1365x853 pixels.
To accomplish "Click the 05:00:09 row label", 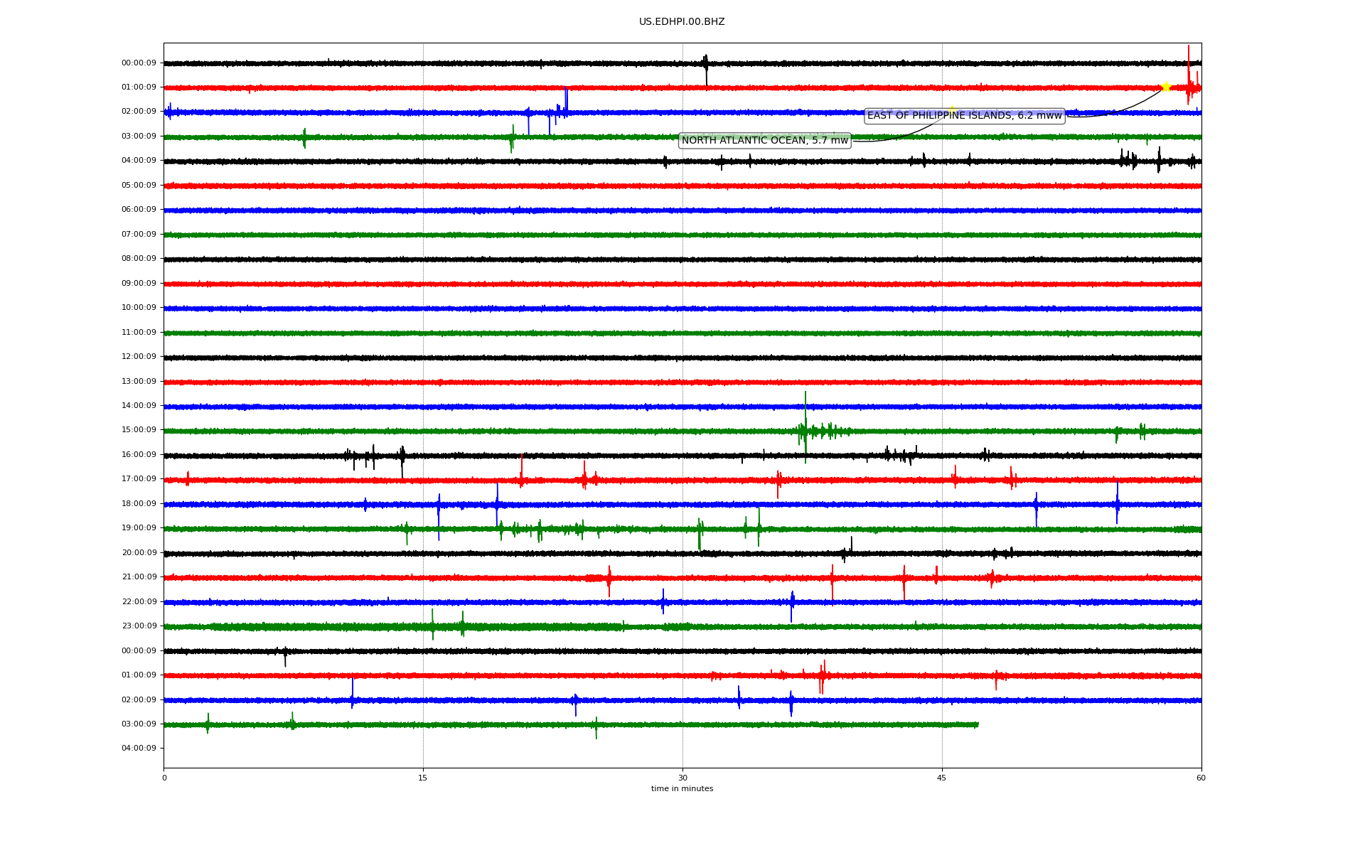I will click(x=139, y=186).
